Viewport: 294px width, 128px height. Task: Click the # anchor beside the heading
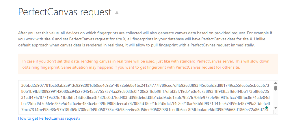tap(117, 12)
